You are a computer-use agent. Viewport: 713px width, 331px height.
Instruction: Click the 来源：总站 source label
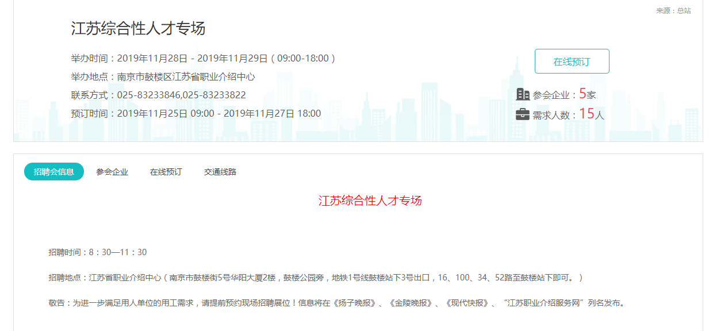click(x=673, y=11)
